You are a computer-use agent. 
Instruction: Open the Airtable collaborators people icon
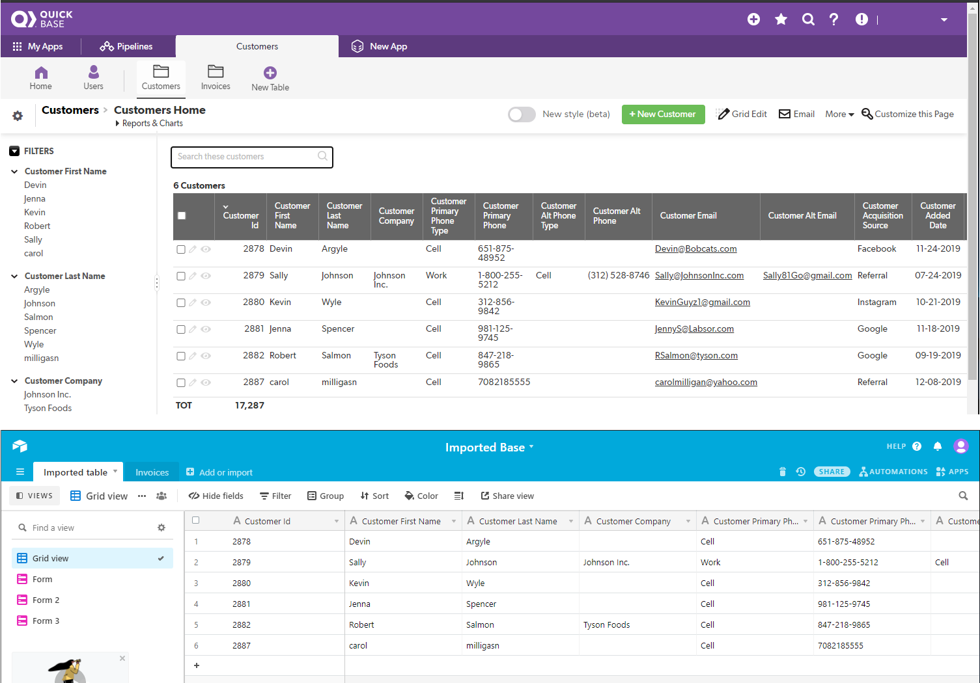(x=161, y=496)
